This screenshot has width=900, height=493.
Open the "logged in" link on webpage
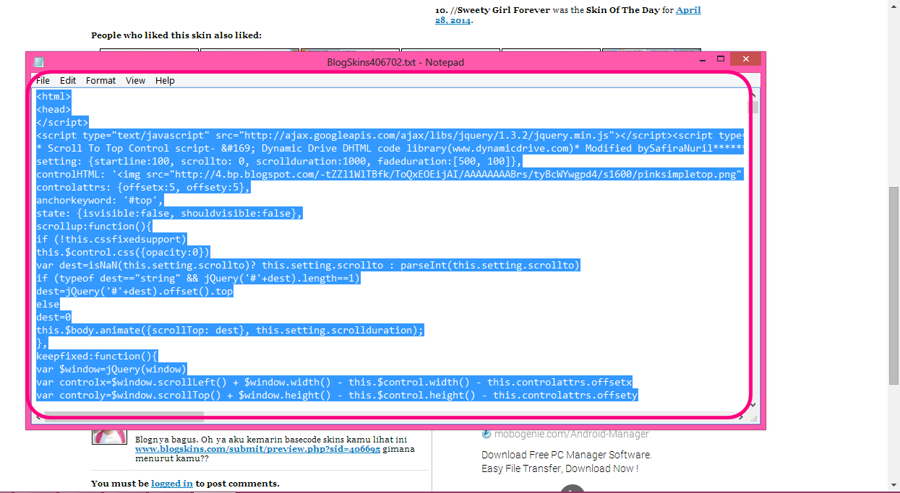pos(172,483)
